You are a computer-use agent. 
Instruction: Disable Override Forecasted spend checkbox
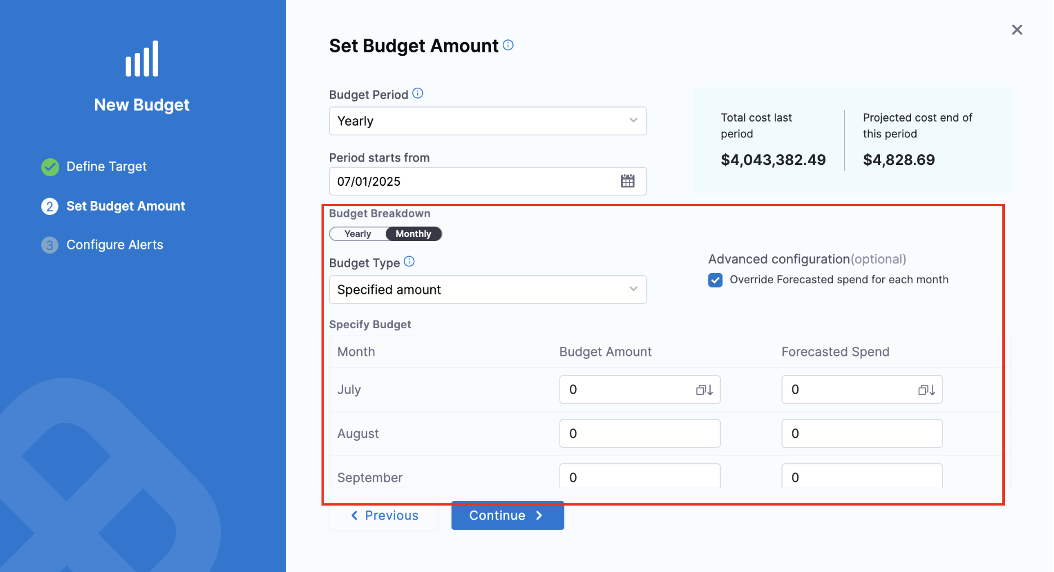pos(715,280)
